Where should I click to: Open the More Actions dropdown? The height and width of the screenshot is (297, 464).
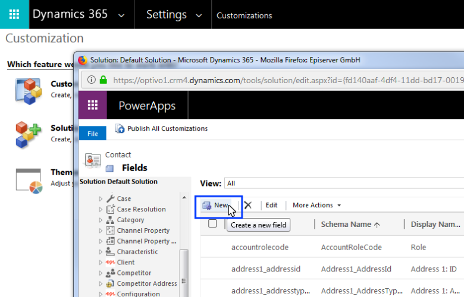(317, 206)
